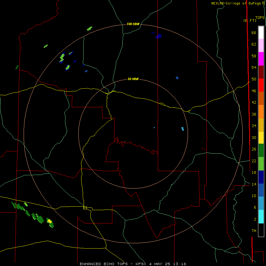Click the K FT units label
The height and width of the screenshot is (266, 266).
click(250, 20)
